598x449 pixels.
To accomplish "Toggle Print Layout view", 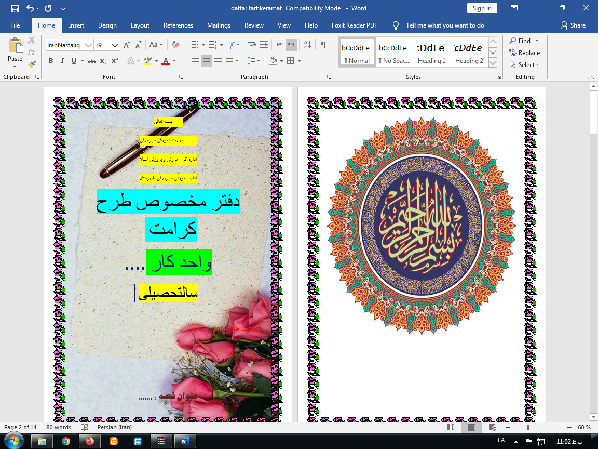I will pos(472,427).
